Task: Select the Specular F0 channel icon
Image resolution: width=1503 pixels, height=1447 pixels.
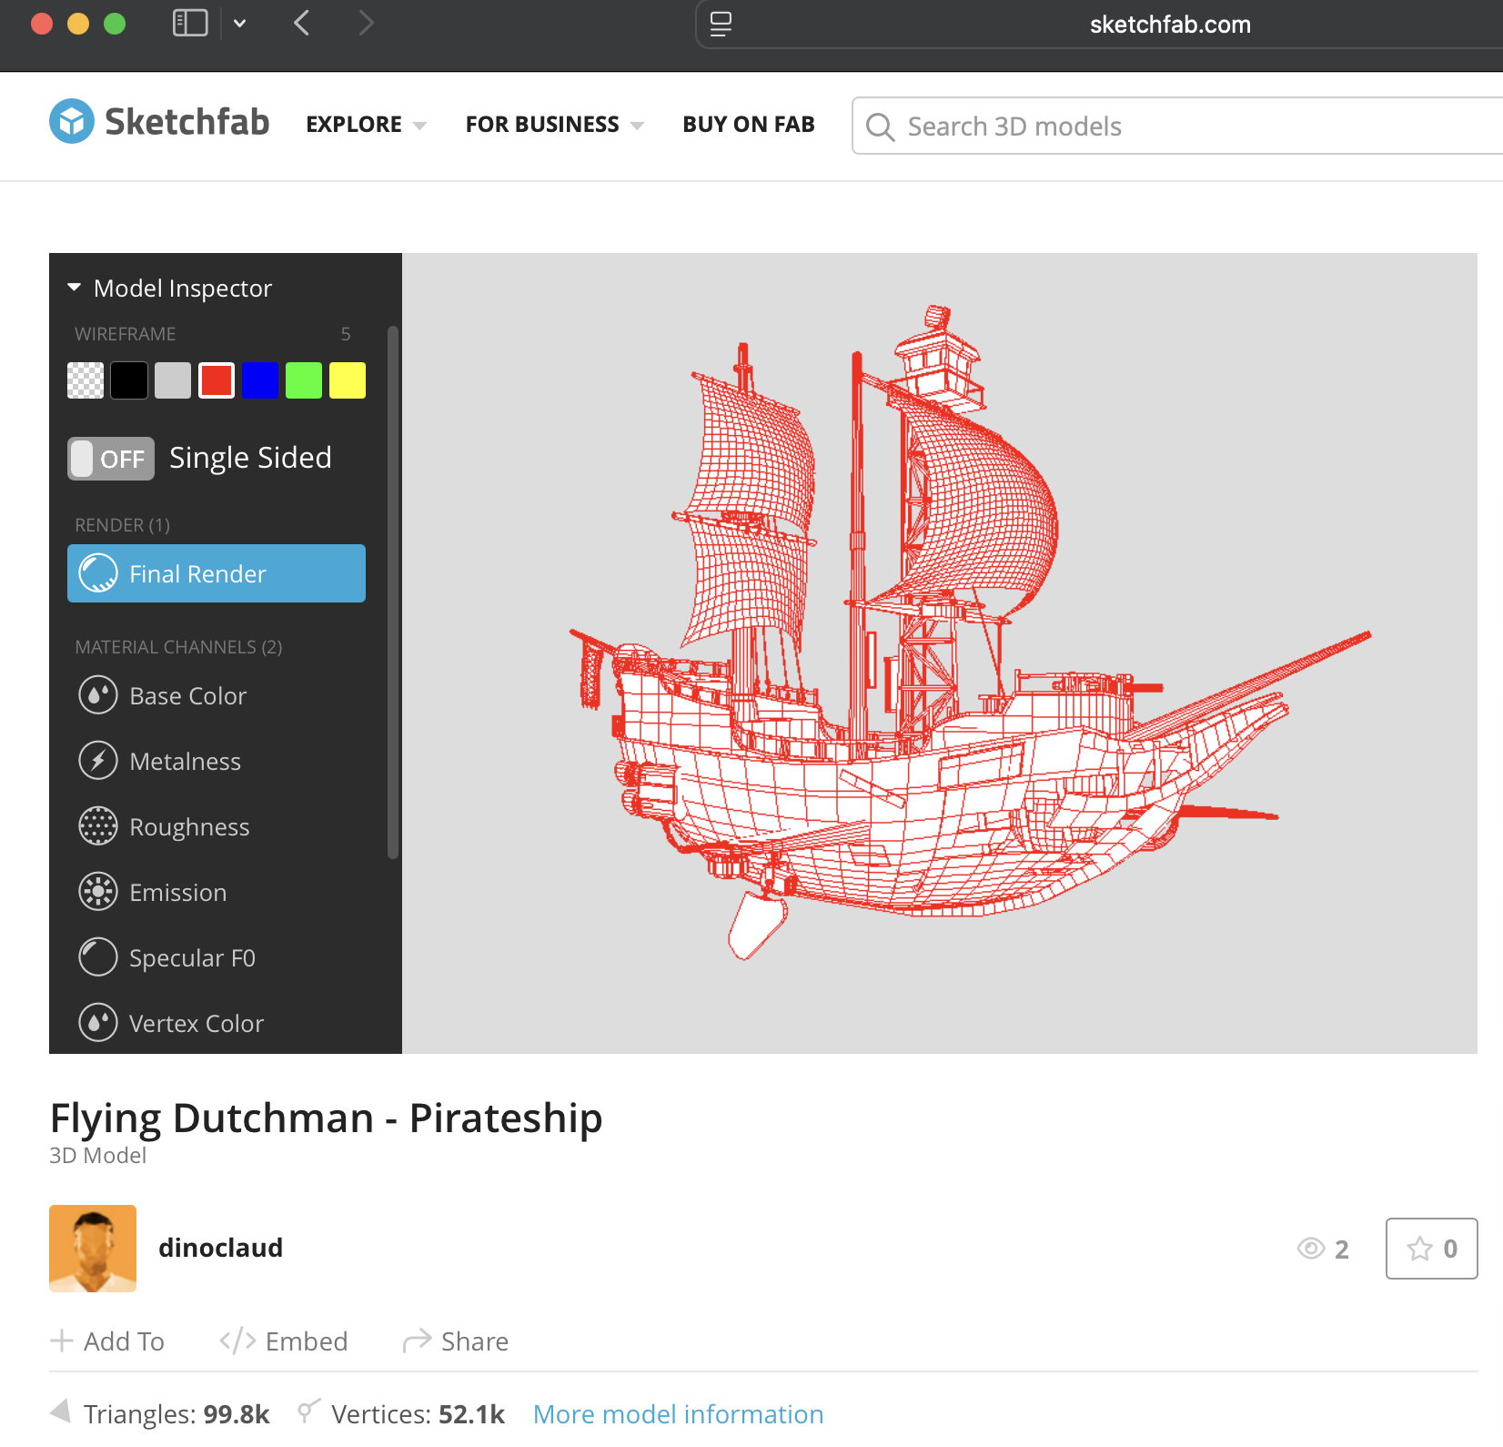Action: point(98,957)
